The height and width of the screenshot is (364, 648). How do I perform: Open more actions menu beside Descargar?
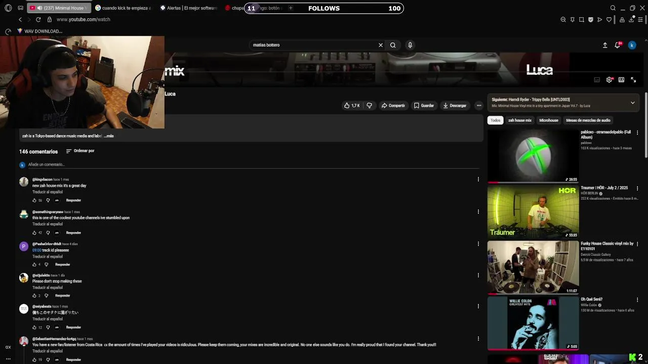tap(478, 106)
